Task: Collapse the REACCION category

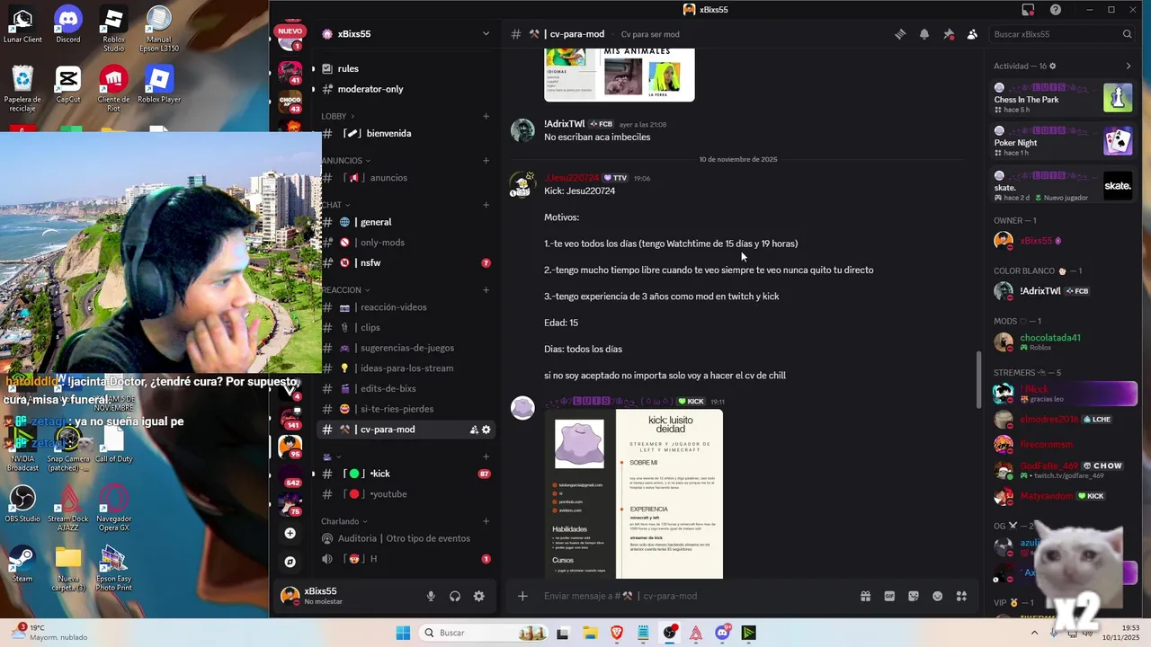Action: [345, 290]
